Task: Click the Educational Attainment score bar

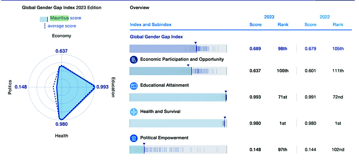Action: coord(178,97)
